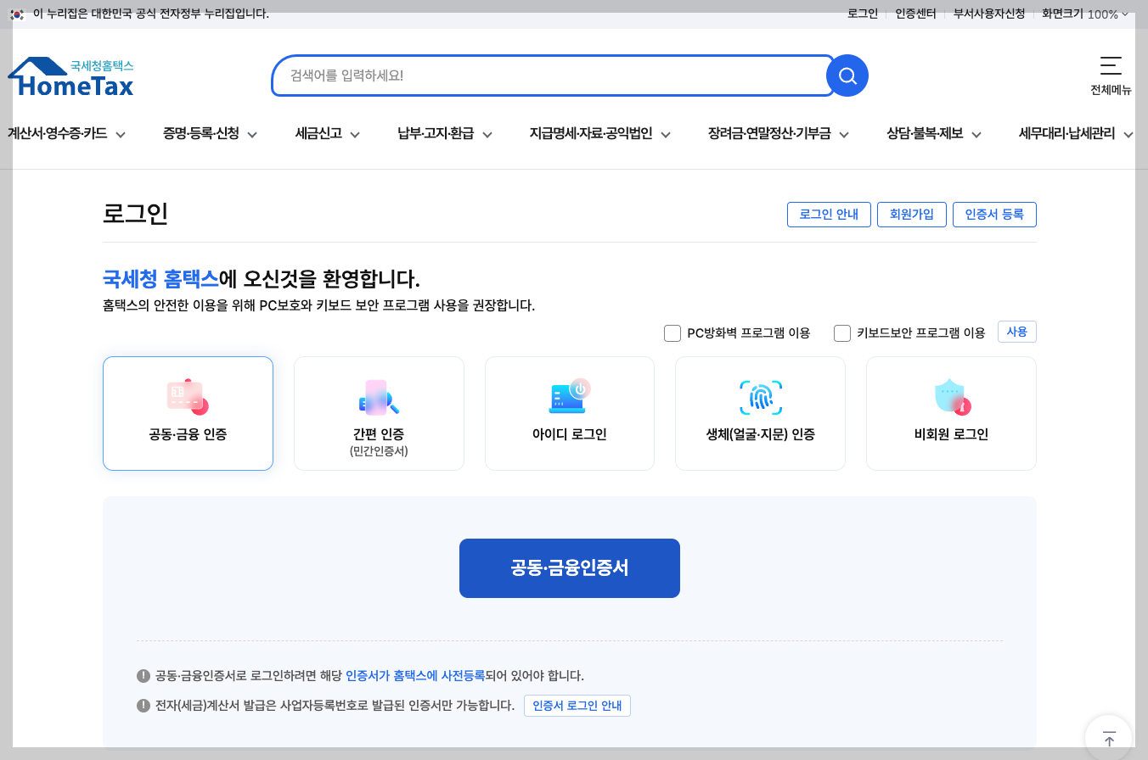Click the 국세청 홈택스 welcome text
1148x760 pixels.
click(x=160, y=278)
